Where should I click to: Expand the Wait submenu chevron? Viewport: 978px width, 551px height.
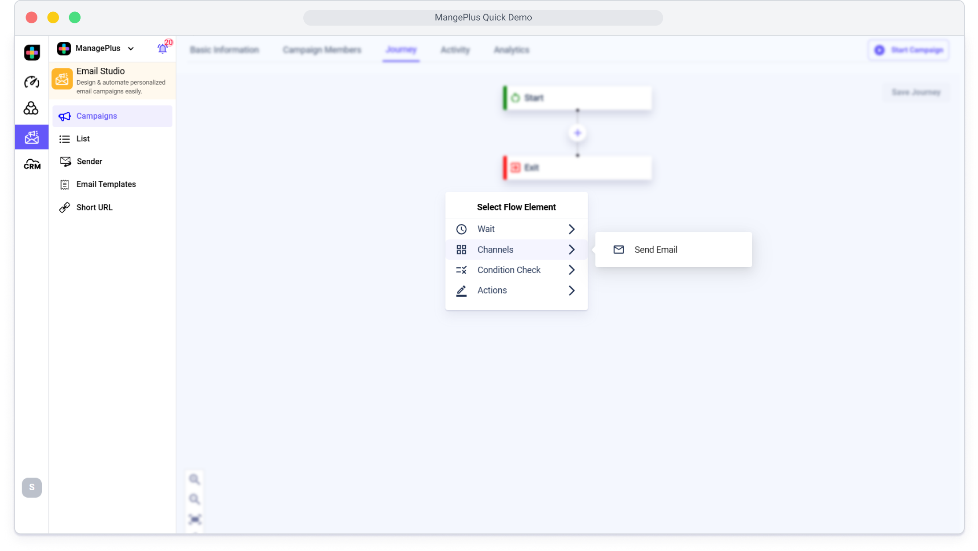pyautogui.click(x=571, y=229)
